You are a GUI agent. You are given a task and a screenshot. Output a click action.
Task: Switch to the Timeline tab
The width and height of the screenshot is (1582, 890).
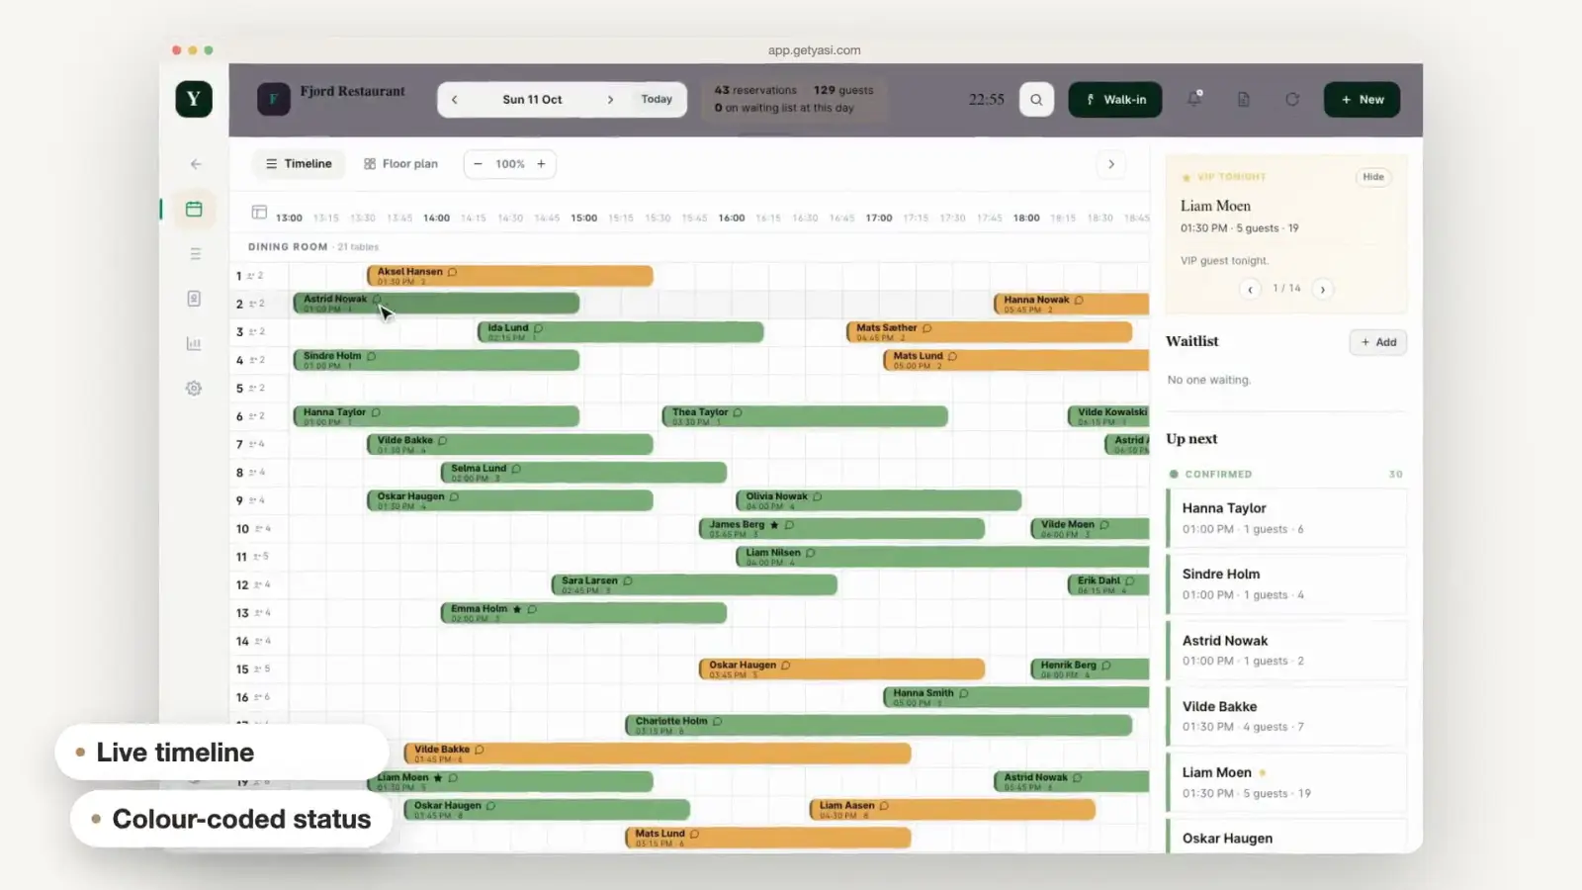pos(299,164)
